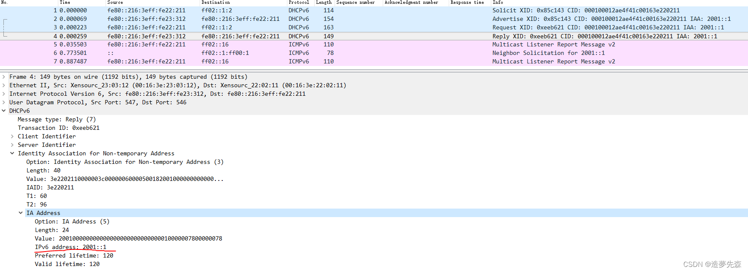
Task: Sort by the Length column header
Action: point(325,3)
